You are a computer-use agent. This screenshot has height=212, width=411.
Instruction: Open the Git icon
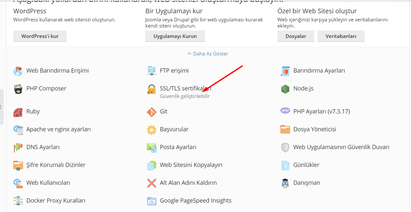[151, 112]
